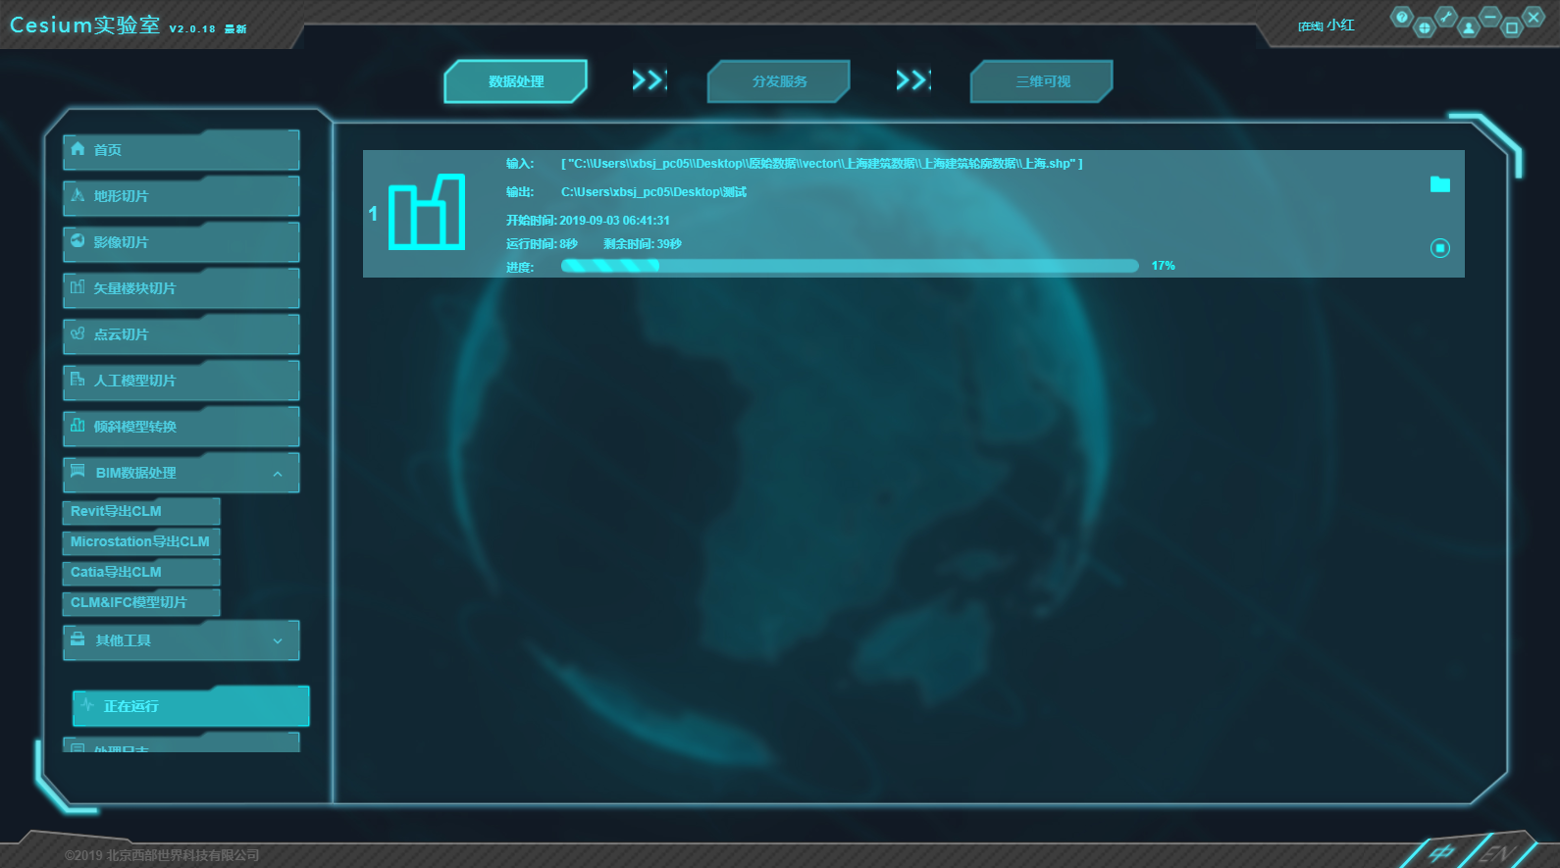Switch to the 数据处理 tab
The image size is (1560, 868).
pos(516,81)
